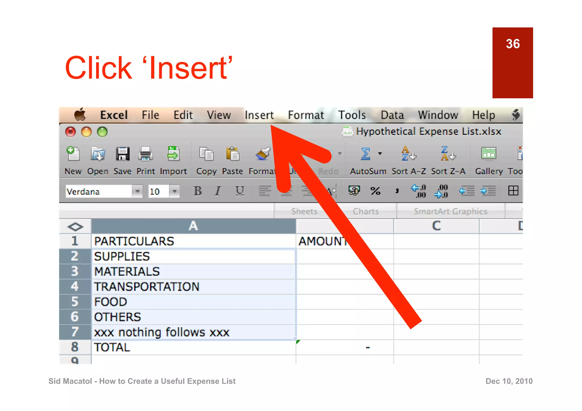The image size is (582, 411).
Task: Apply currency format icon
Action: [354, 191]
